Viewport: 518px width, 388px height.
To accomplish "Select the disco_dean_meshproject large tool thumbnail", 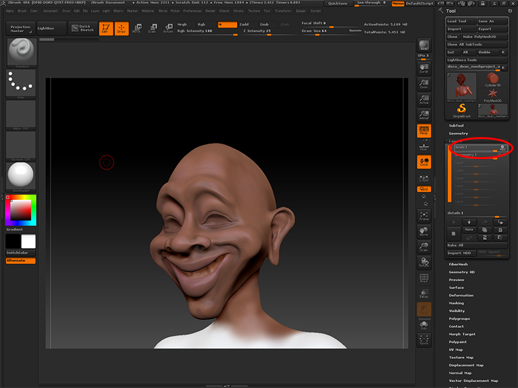I will coord(462,87).
